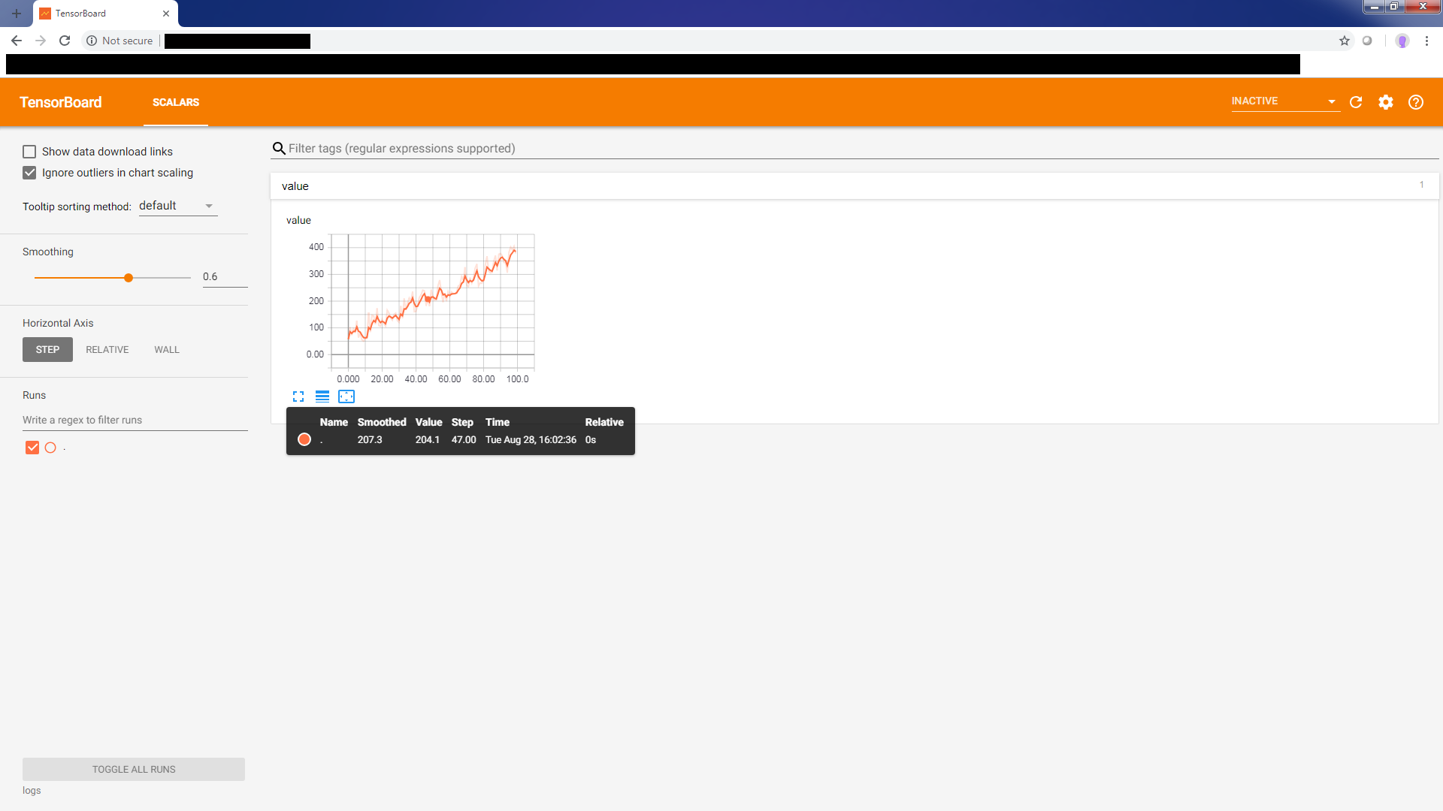Go back with browser arrow
Screen dimensions: 1443x811
(x=17, y=41)
